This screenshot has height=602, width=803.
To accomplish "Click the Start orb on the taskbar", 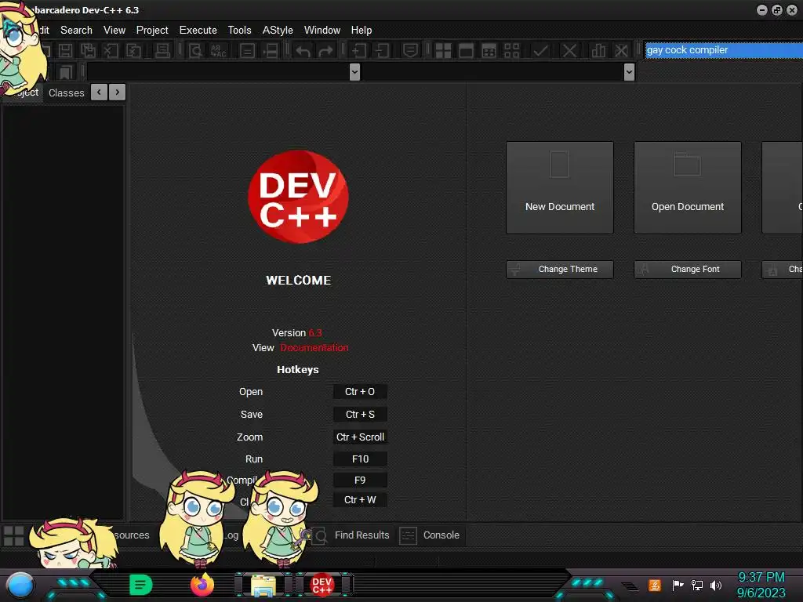I will (x=20, y=586).
